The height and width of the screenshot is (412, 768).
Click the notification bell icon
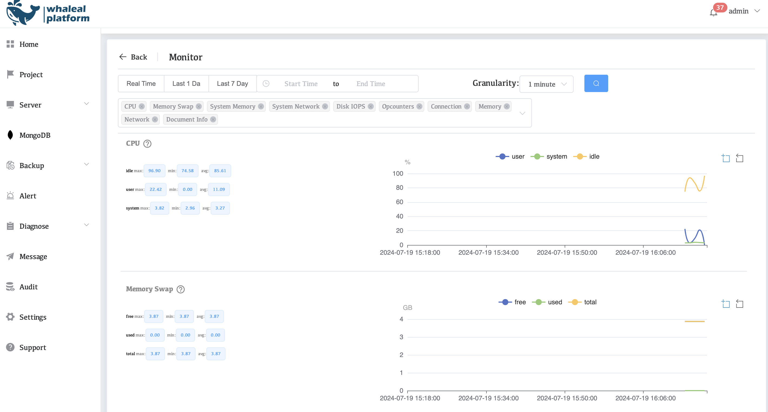[713, 12]
